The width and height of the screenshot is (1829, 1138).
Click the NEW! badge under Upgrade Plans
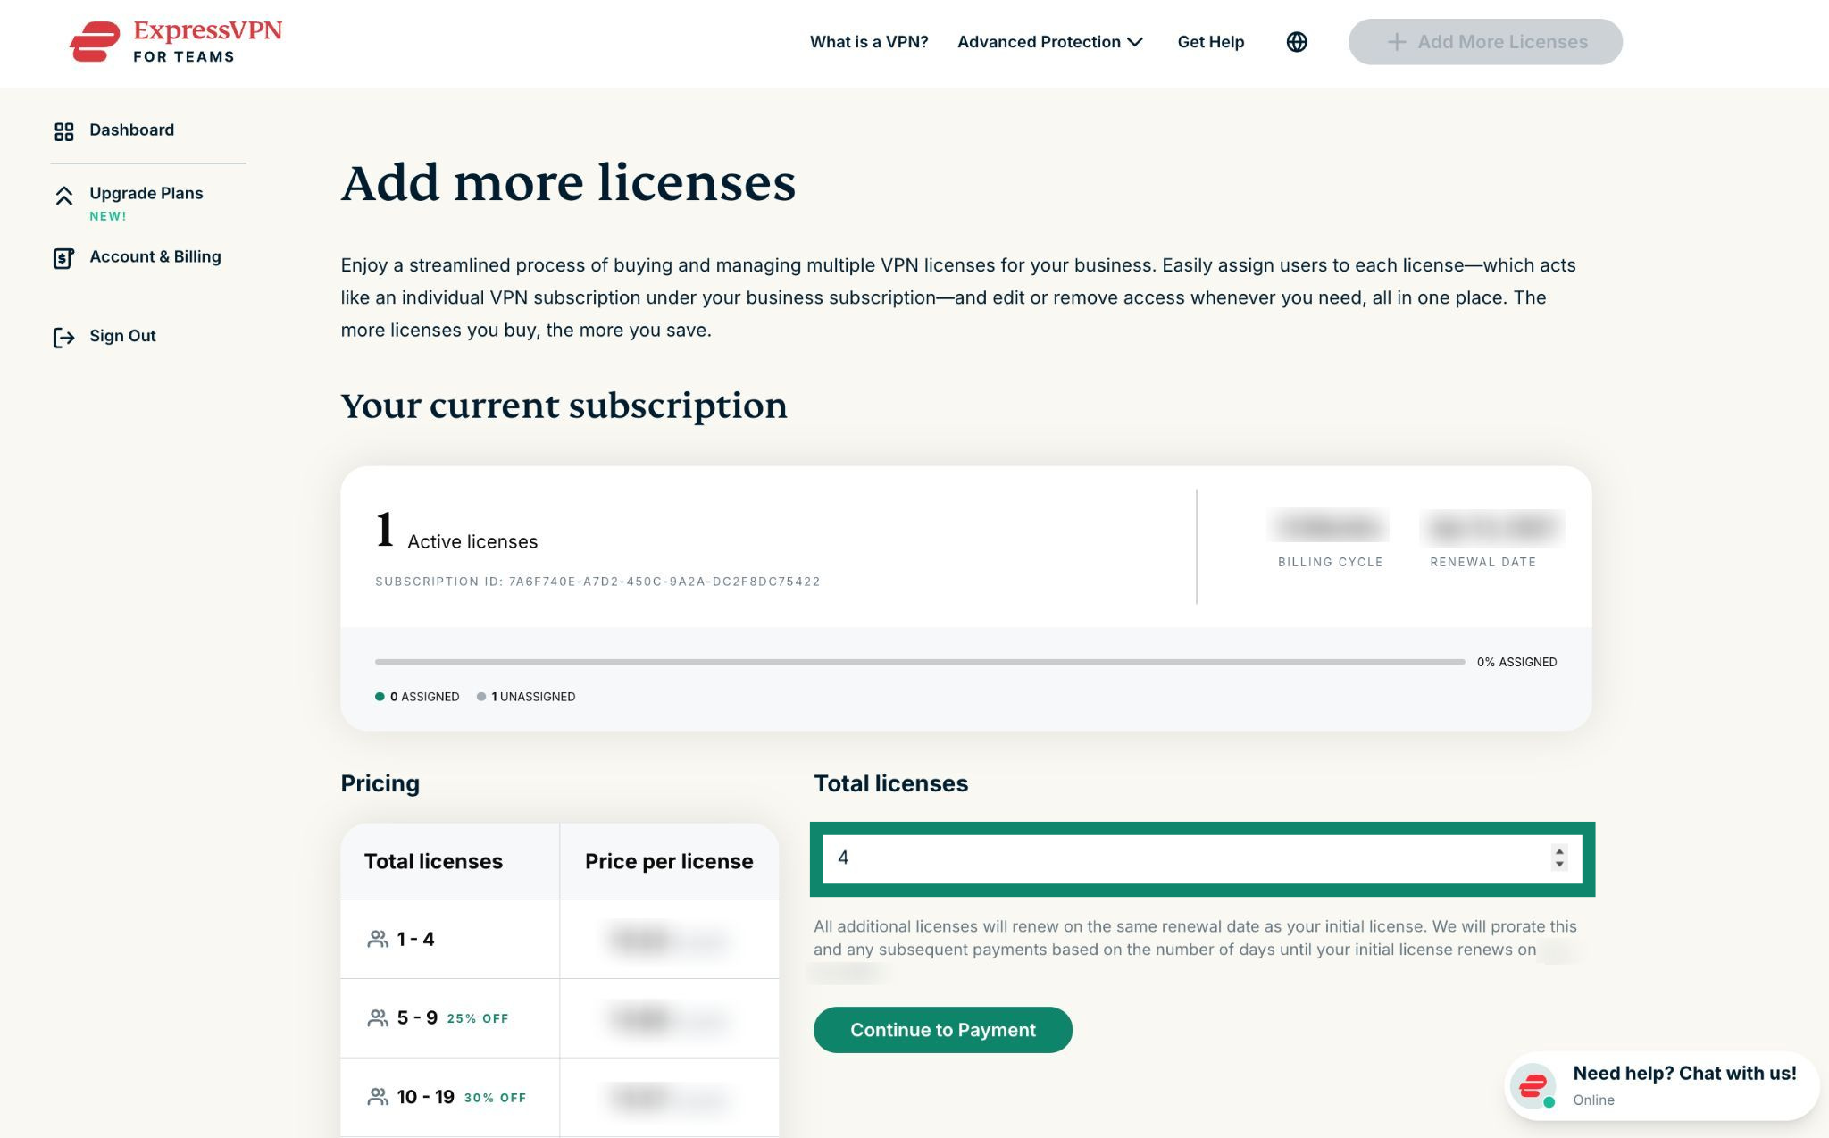(x=108, y=216)
